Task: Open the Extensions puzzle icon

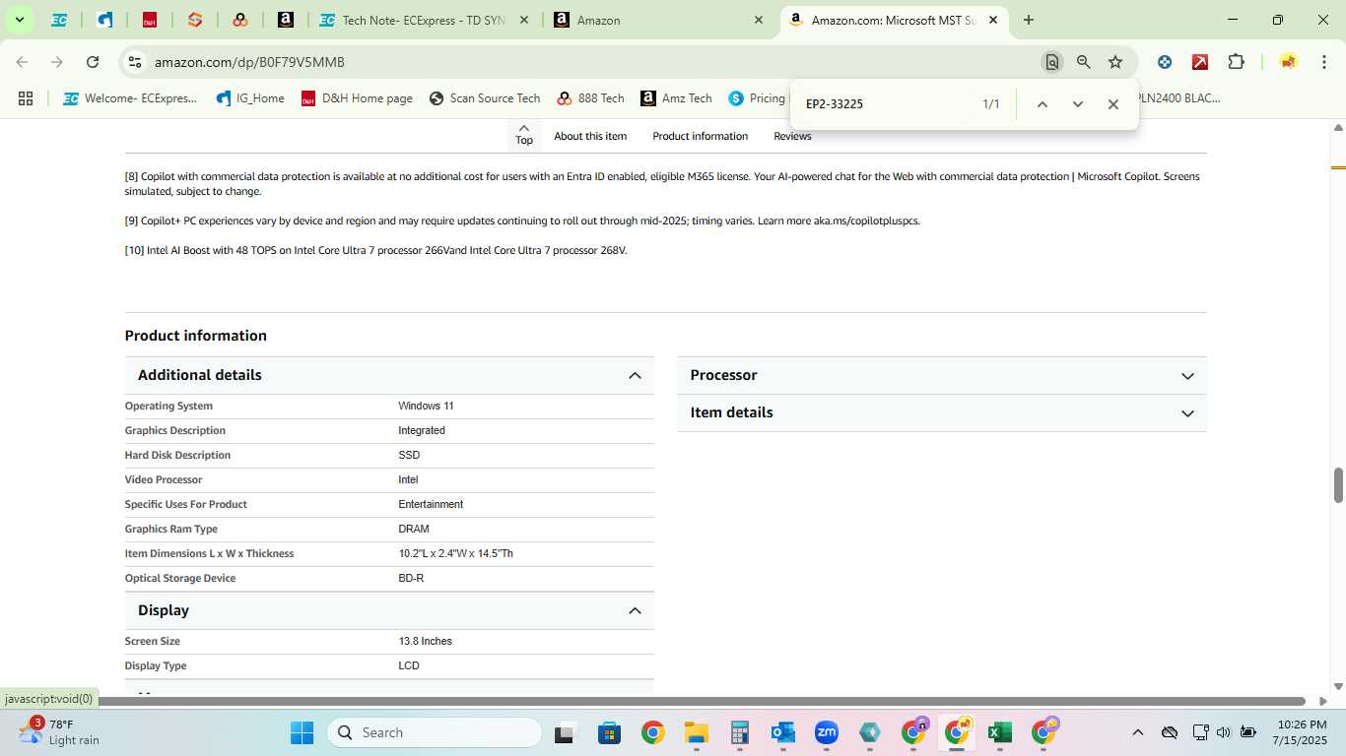Action: point(1236,62)
